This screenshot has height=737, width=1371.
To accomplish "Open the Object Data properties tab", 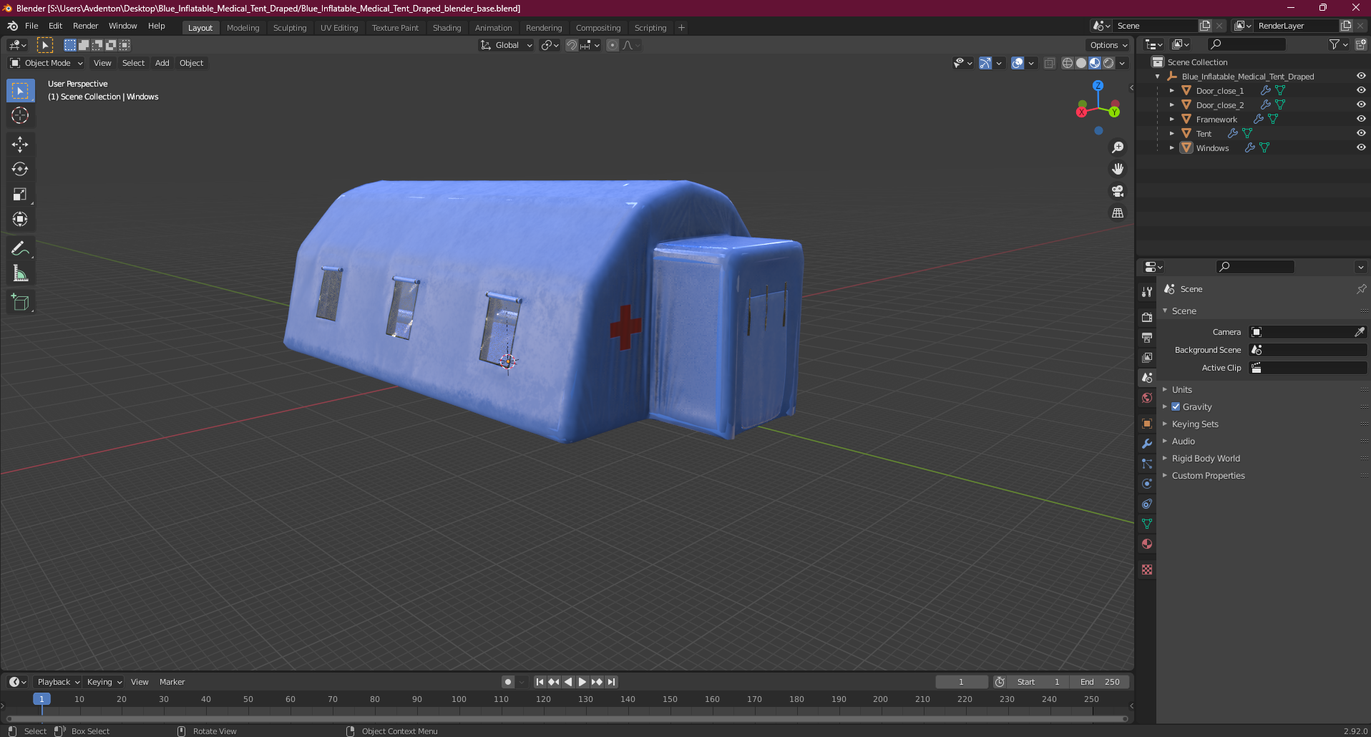I will (1147, 524).
